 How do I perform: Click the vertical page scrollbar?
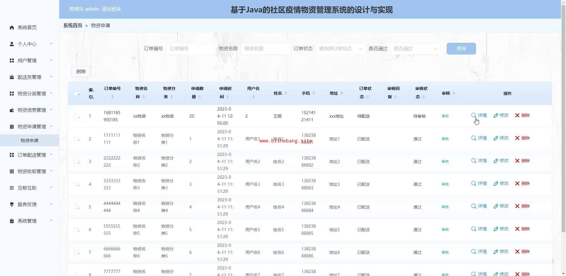pos(563,118)
